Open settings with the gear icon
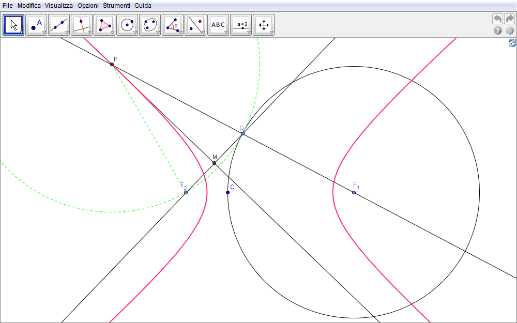517x323 pixels. (510, 30)
